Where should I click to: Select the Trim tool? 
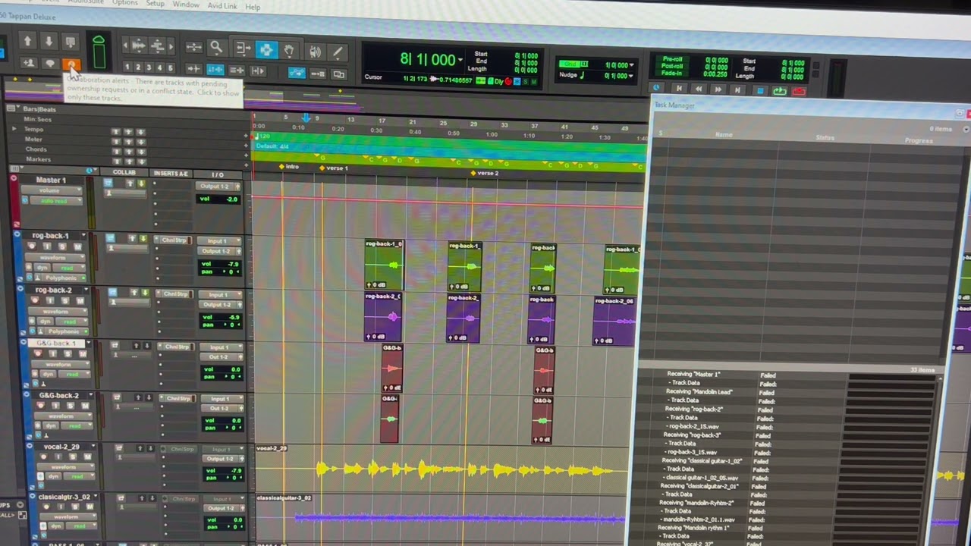click(243, 49)
